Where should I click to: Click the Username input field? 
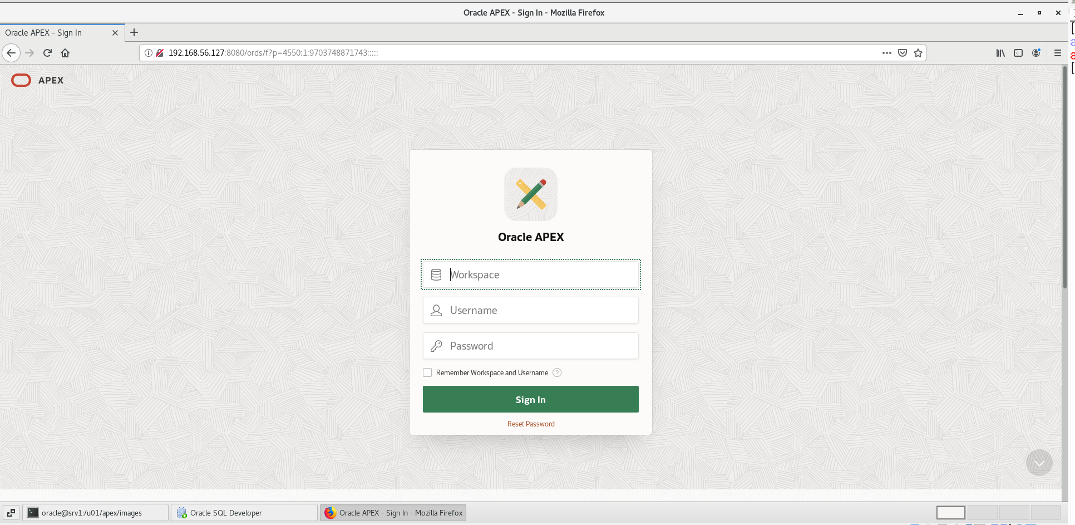point(531,310)
